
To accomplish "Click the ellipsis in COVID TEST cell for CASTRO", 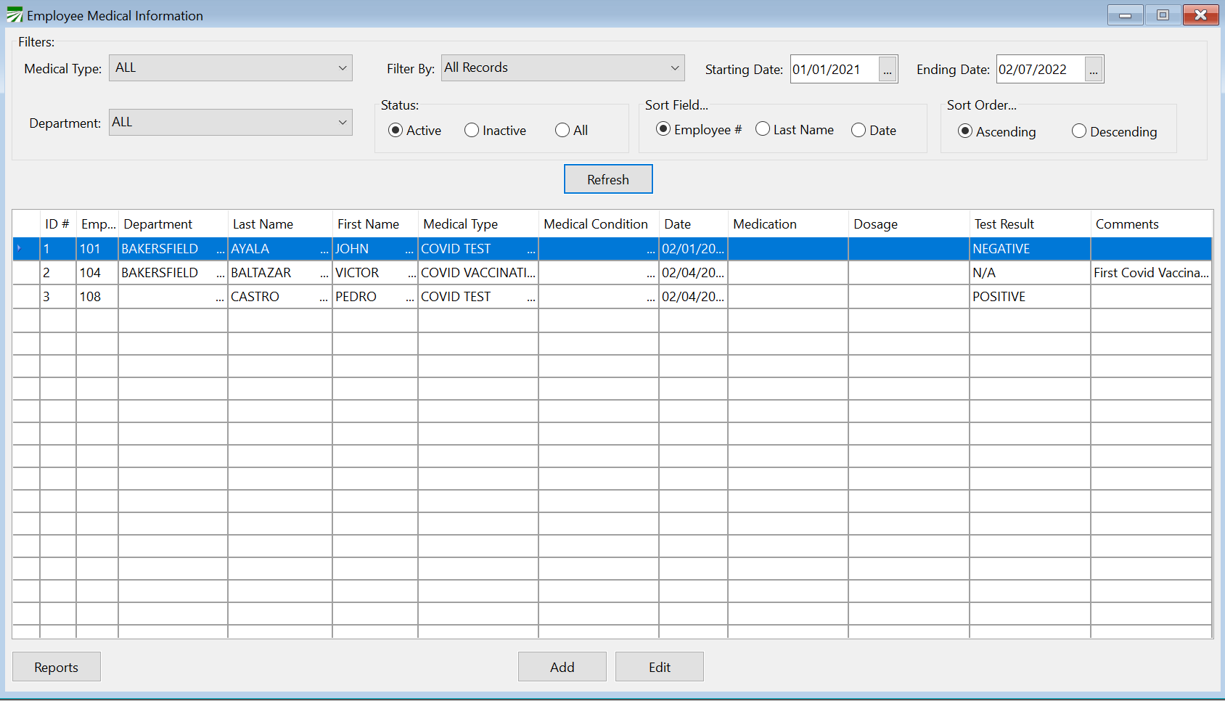I will (531, 298).
